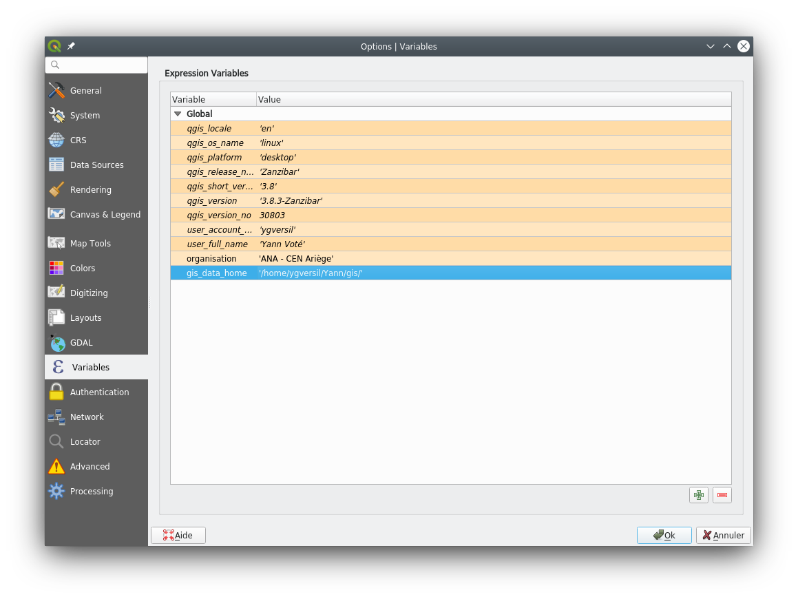
Task: Click the Rendering paintbrush icon
Action: point(56,190)
